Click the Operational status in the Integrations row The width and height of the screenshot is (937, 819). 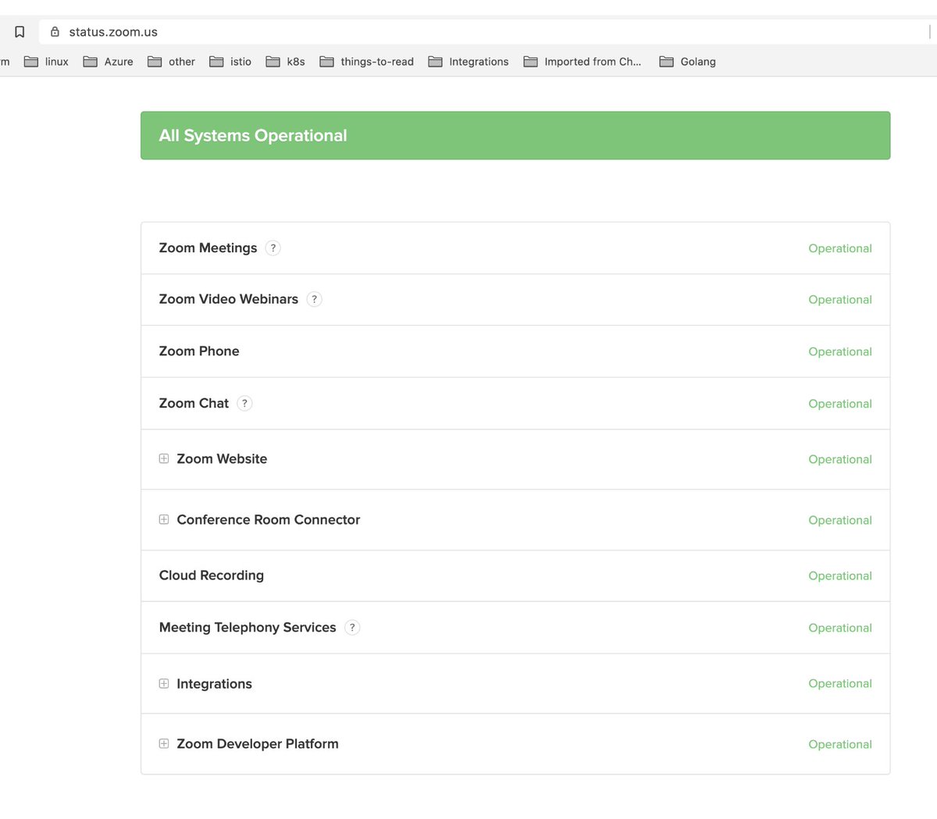(x=840, y=684)
